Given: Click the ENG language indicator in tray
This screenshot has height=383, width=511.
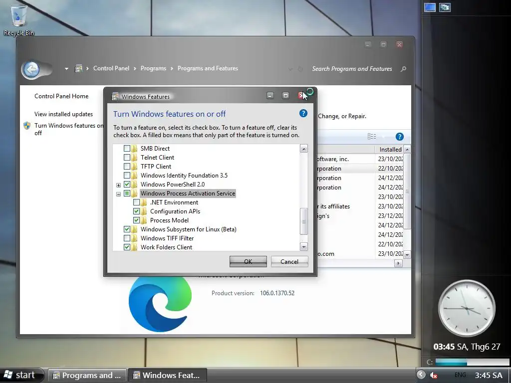Looking at the screenshot, I should 460,375.
